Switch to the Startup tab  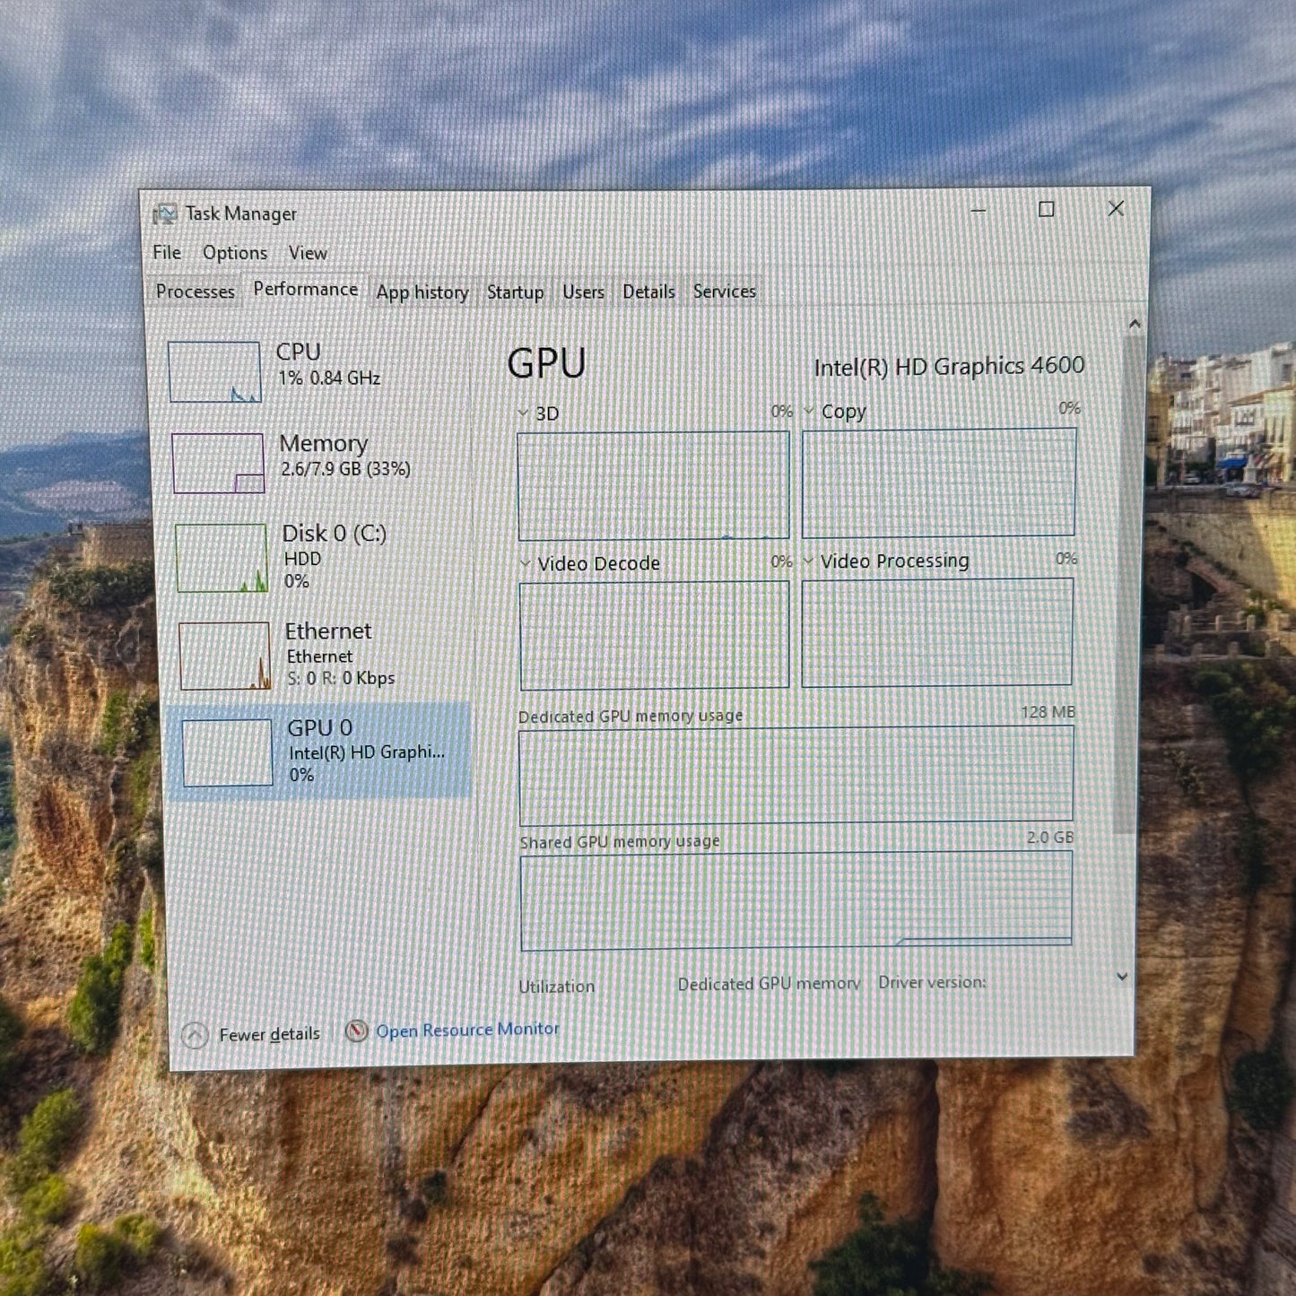[x=515, y=292]
